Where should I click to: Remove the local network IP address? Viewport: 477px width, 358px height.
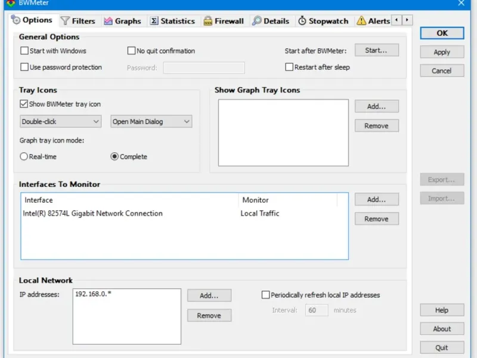pyautogui.click(x=209, y=316)
